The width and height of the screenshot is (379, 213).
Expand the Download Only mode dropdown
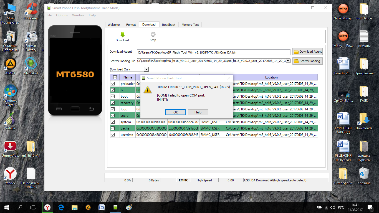tap(146, 69)
